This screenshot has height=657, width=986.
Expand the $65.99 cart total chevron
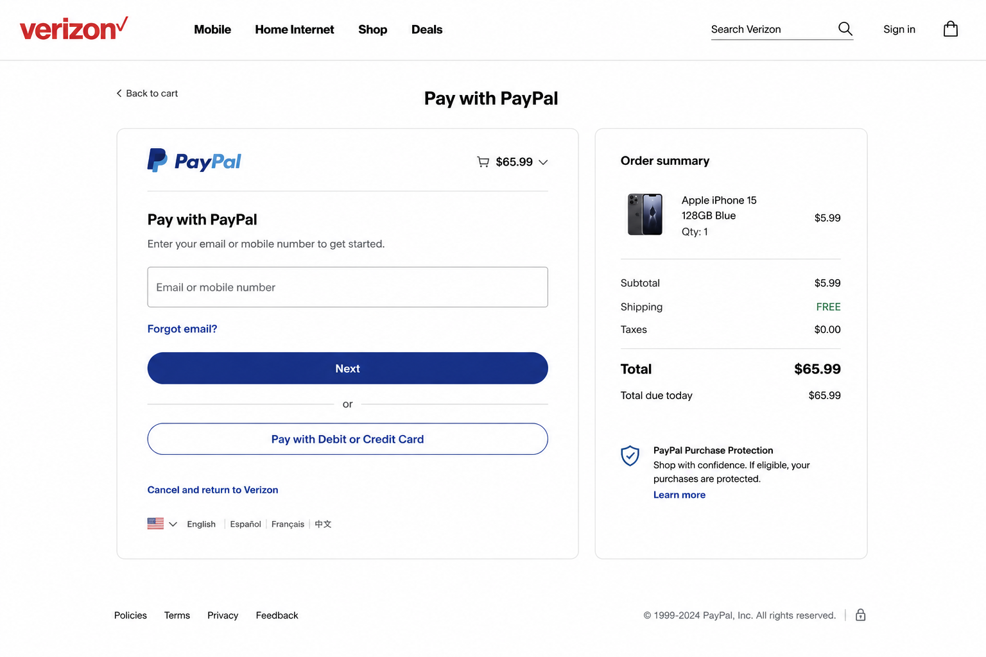[543, 162]
